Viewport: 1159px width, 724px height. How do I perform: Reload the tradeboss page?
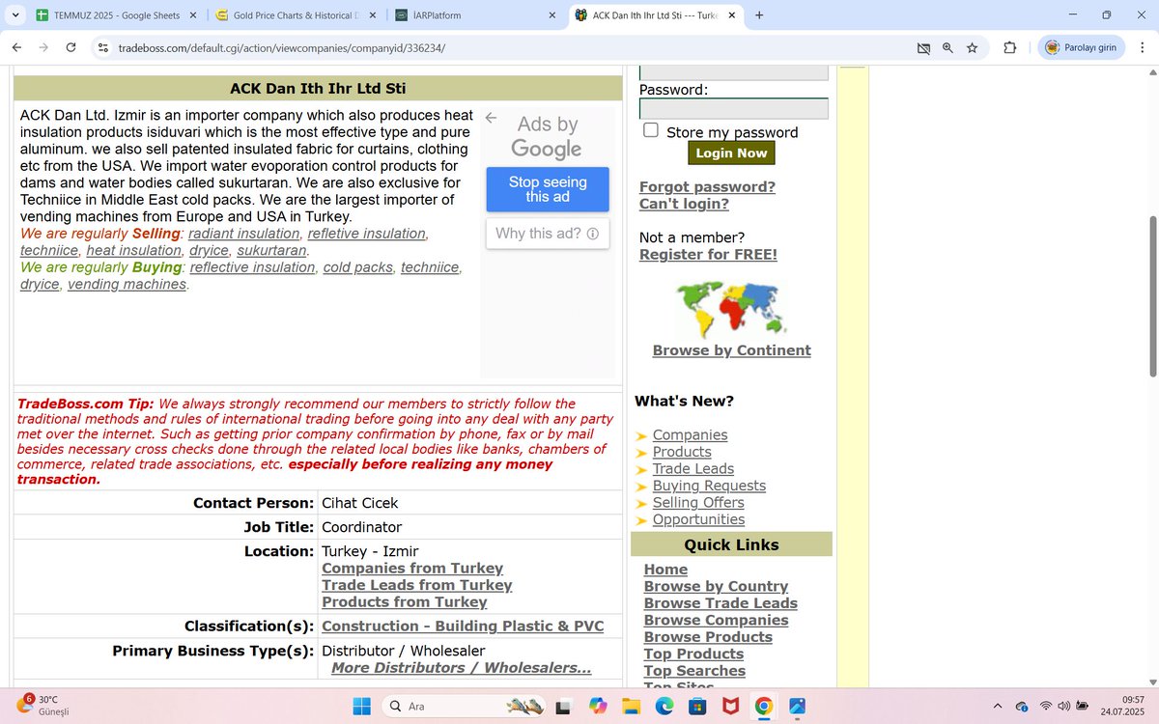tap(71, 47)
